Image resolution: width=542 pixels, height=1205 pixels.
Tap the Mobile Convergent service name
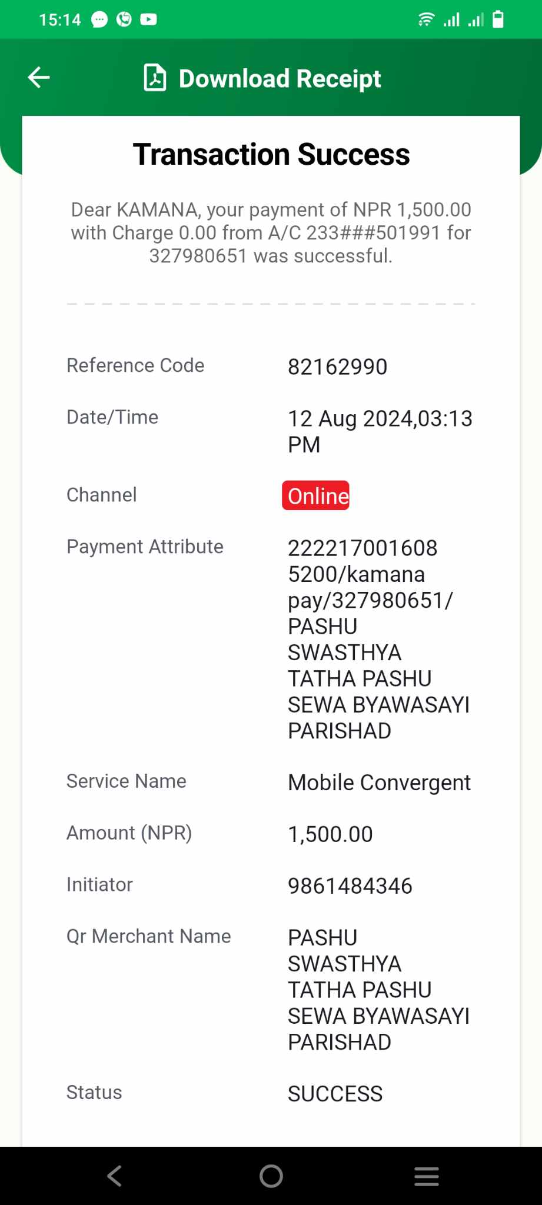(x=380, y=783)
